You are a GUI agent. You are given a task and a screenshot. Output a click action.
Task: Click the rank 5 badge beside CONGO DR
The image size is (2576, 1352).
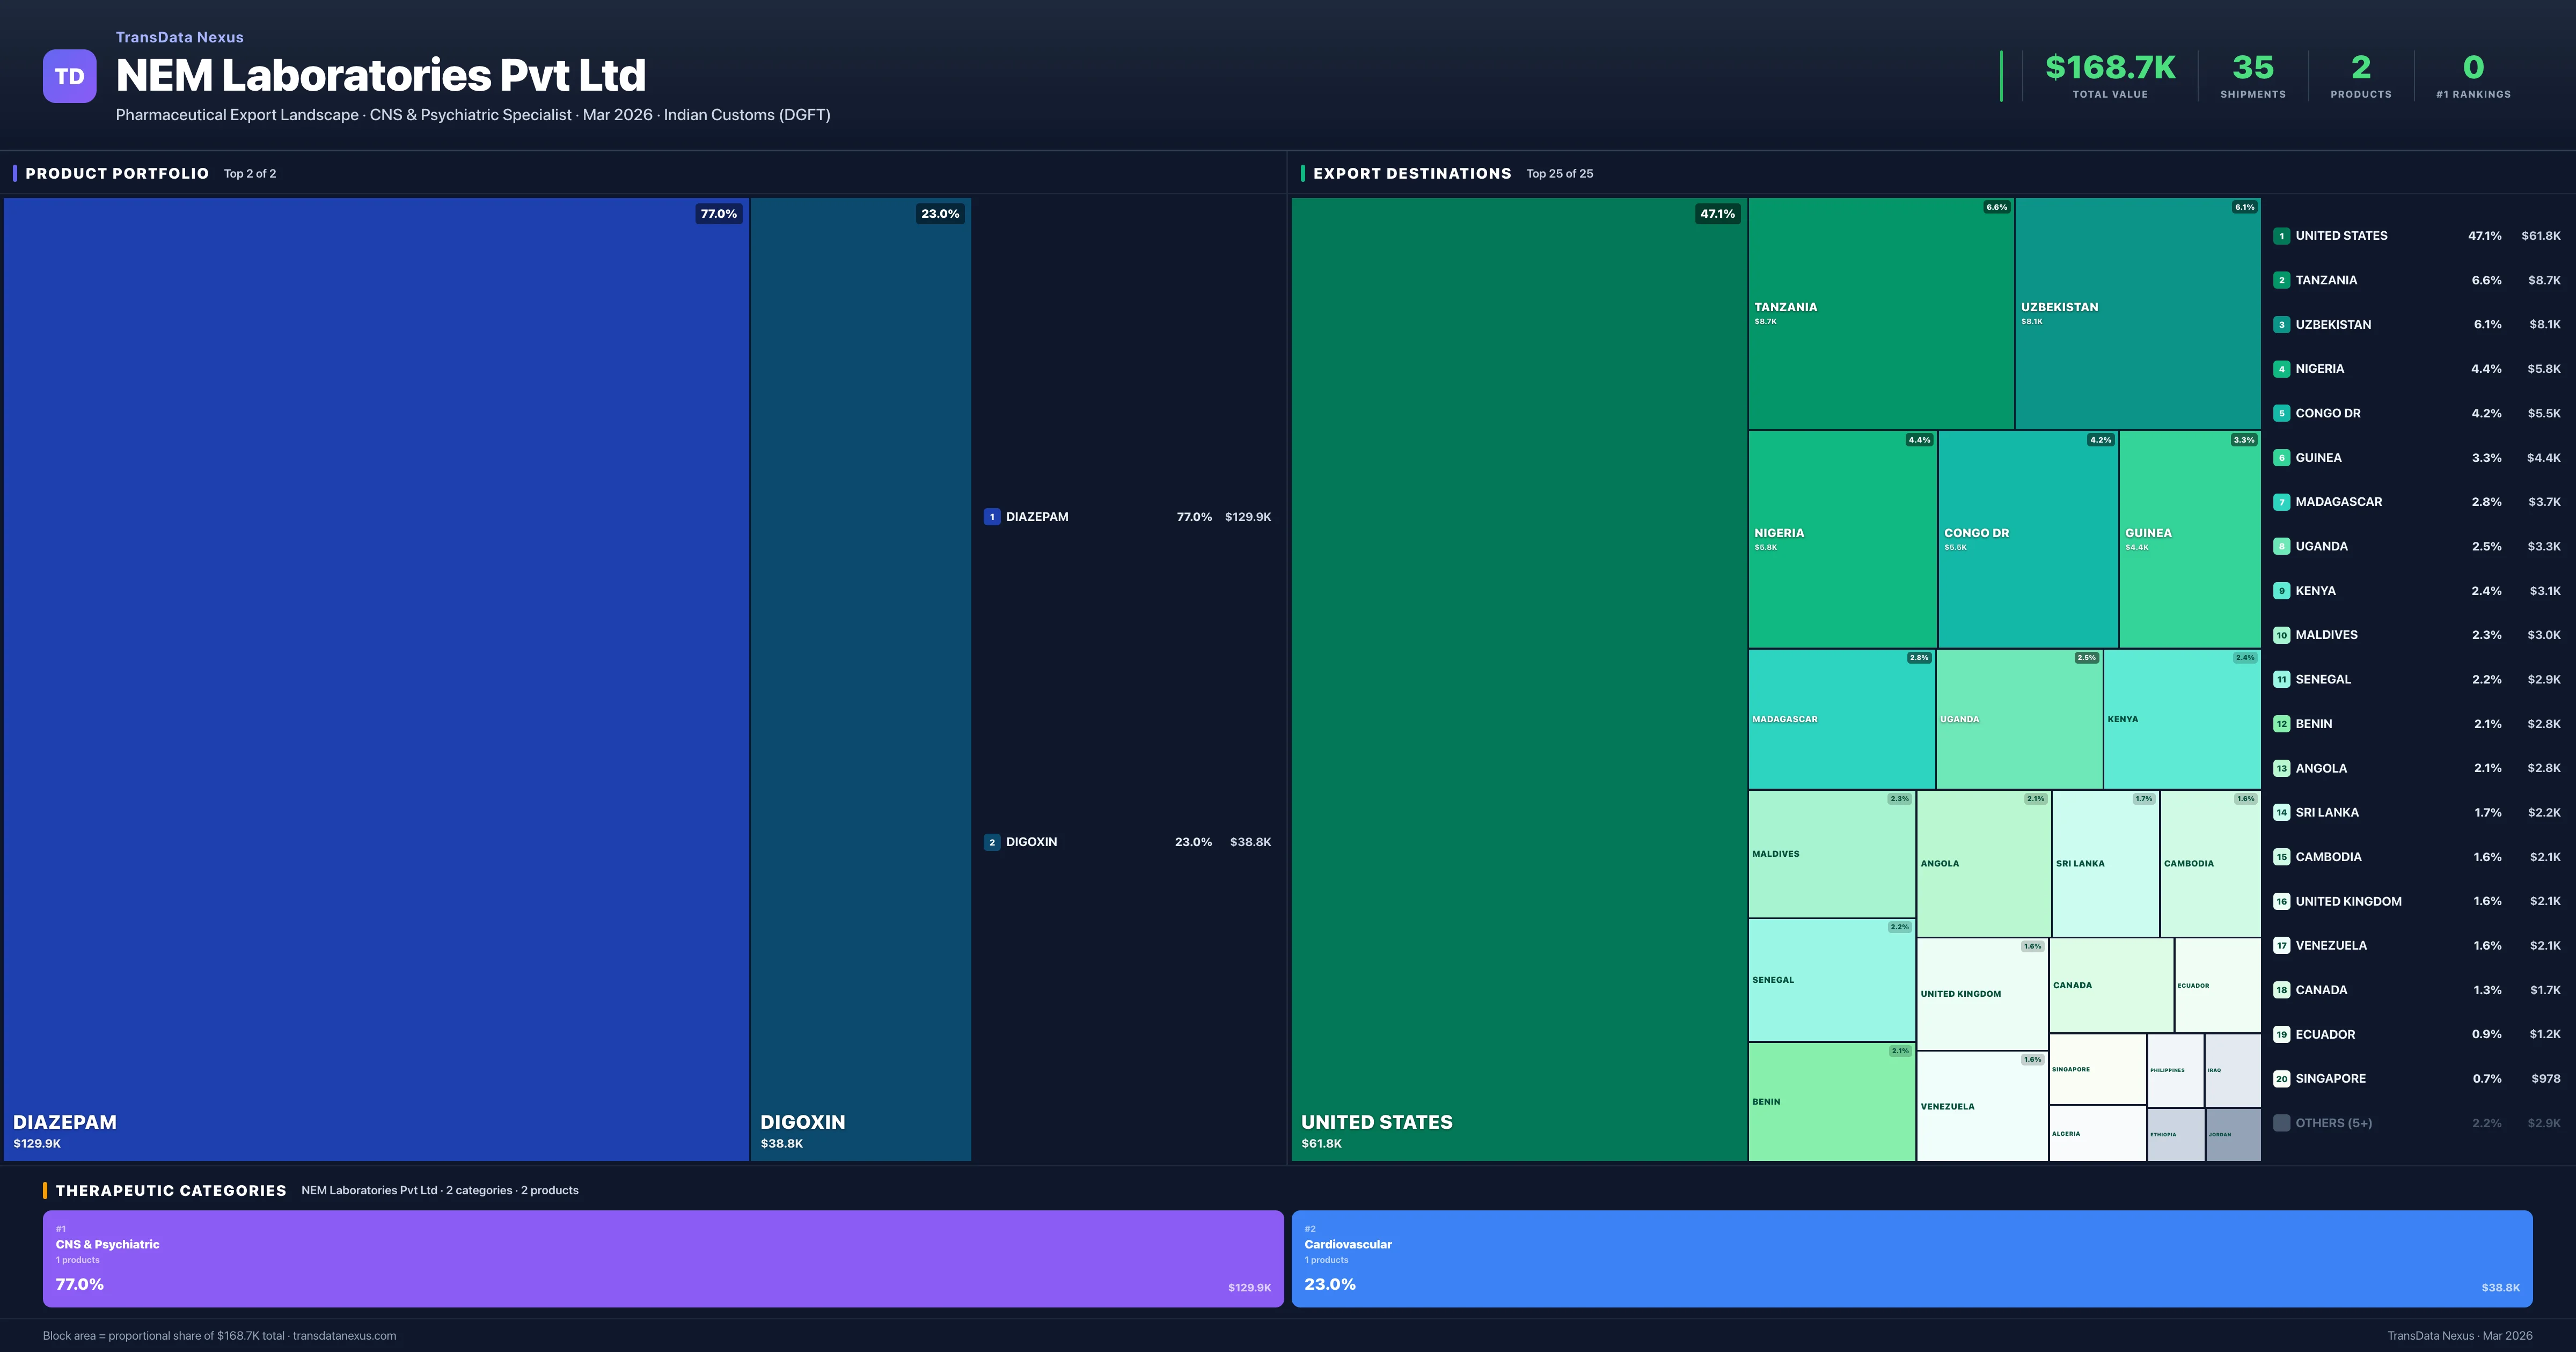point(2281,413)
